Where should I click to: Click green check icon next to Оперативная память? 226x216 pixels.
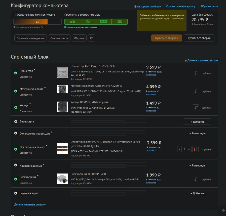coord(16,149)
